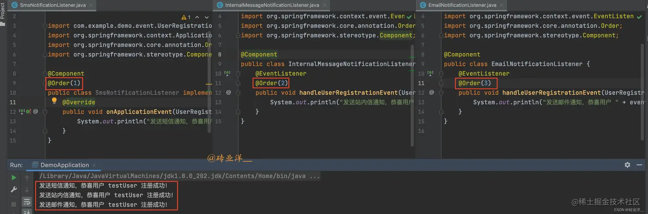
Task: Click the up-stack-trace arrow in Run panel
Action: click(27, 177)
